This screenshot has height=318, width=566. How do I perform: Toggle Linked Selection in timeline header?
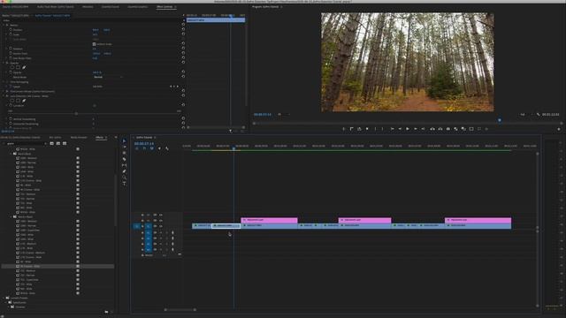pos(152,148)
